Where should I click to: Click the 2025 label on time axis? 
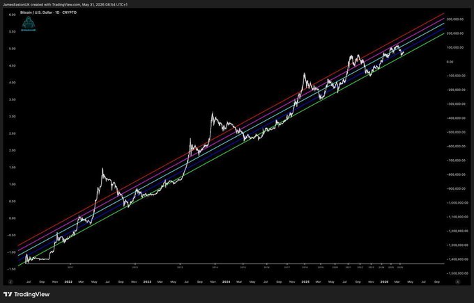[305, 282]
